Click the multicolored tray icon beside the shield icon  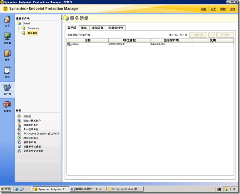tap(219, 189)
